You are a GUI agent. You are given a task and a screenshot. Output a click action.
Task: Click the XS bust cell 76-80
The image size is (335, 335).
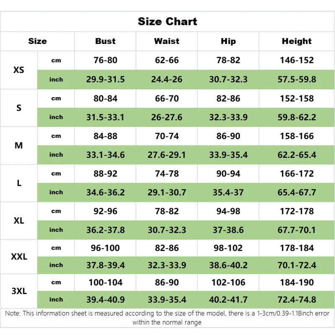coord(106,60)
